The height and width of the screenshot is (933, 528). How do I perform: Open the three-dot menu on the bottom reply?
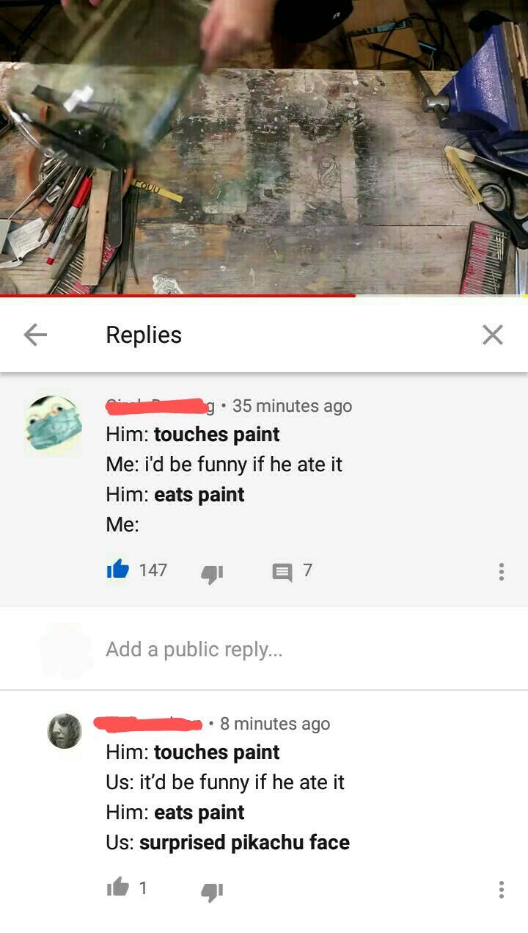click(x=501, y=890)
